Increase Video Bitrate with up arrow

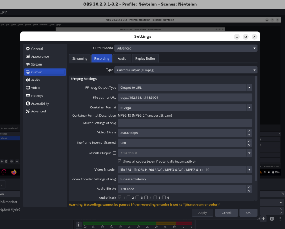(249, 131)
